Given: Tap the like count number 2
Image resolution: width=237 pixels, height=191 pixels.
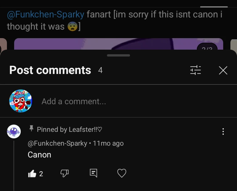Looking at the screenshot, I should [41, 173].
